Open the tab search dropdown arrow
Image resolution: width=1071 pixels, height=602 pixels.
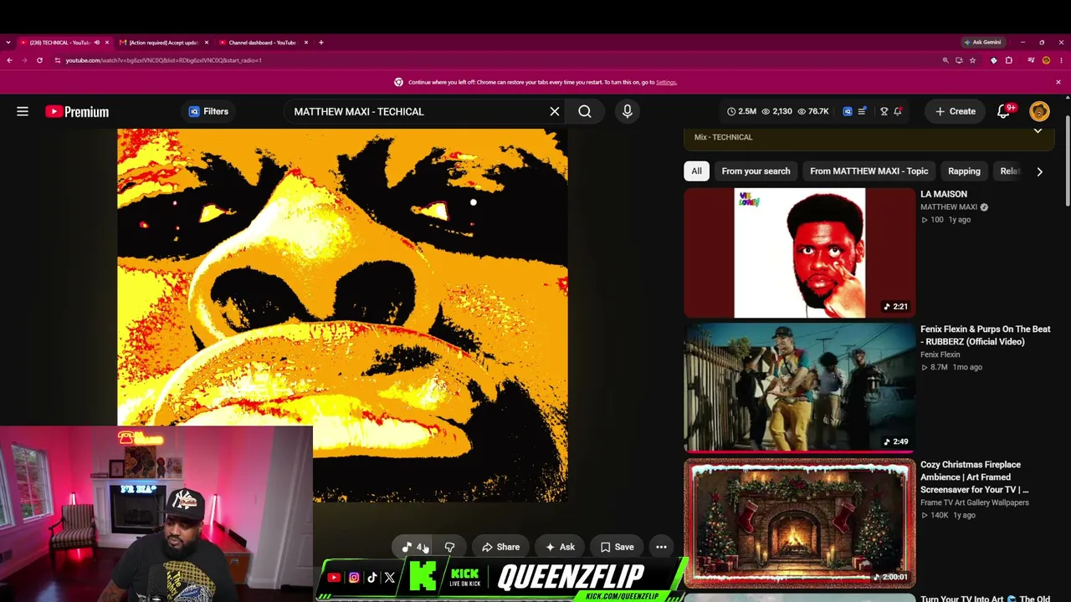[8, 43]
